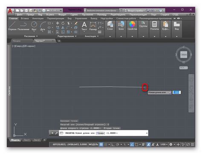This screenshot has width=202, height=154.
Task: Click the Hatch tool icon
Action: pyautogui.click(x=49, y=32)
